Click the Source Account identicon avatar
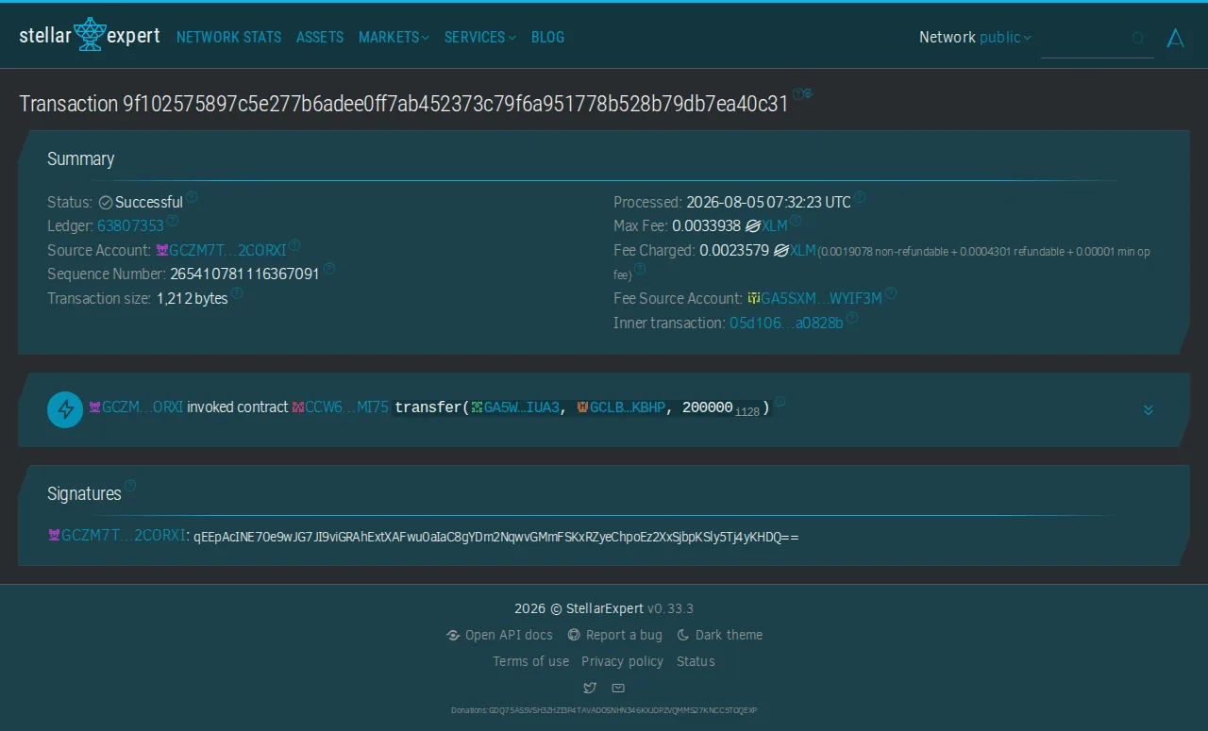This screenshot has width=1208, height=731. pyautogui.click(x=161, y=251)
